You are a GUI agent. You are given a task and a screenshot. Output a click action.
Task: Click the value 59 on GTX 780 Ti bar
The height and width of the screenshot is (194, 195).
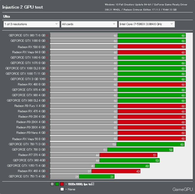pos(114,144)
